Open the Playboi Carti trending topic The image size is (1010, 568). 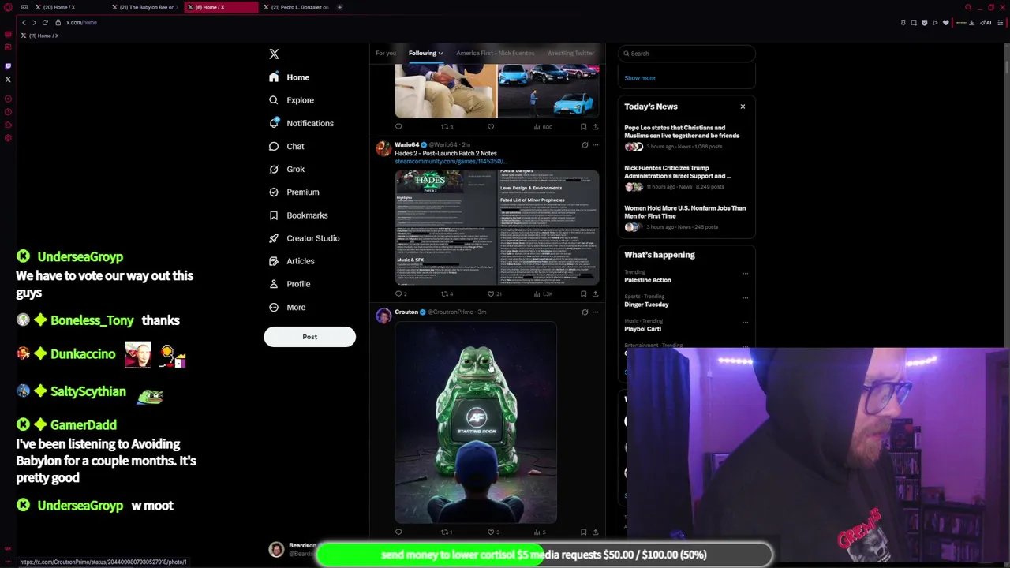coord(642,329)
